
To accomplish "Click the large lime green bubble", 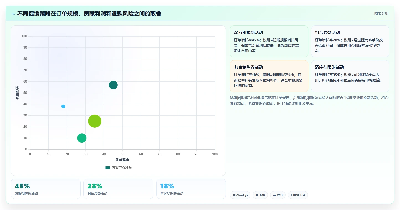I will [x=95, y=121].
